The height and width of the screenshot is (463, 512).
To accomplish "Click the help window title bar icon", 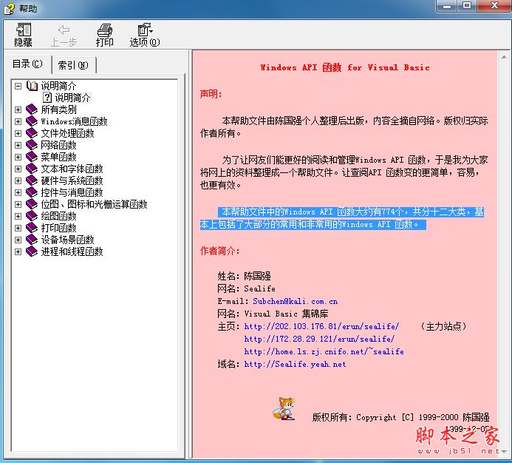I will (9, 8).
